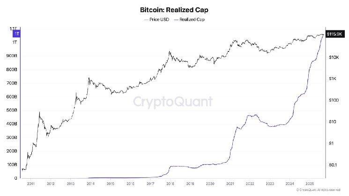This screenshot has width=349, height=196.
Task: Select the purple 1T value marker
Action: coord(16,34)
